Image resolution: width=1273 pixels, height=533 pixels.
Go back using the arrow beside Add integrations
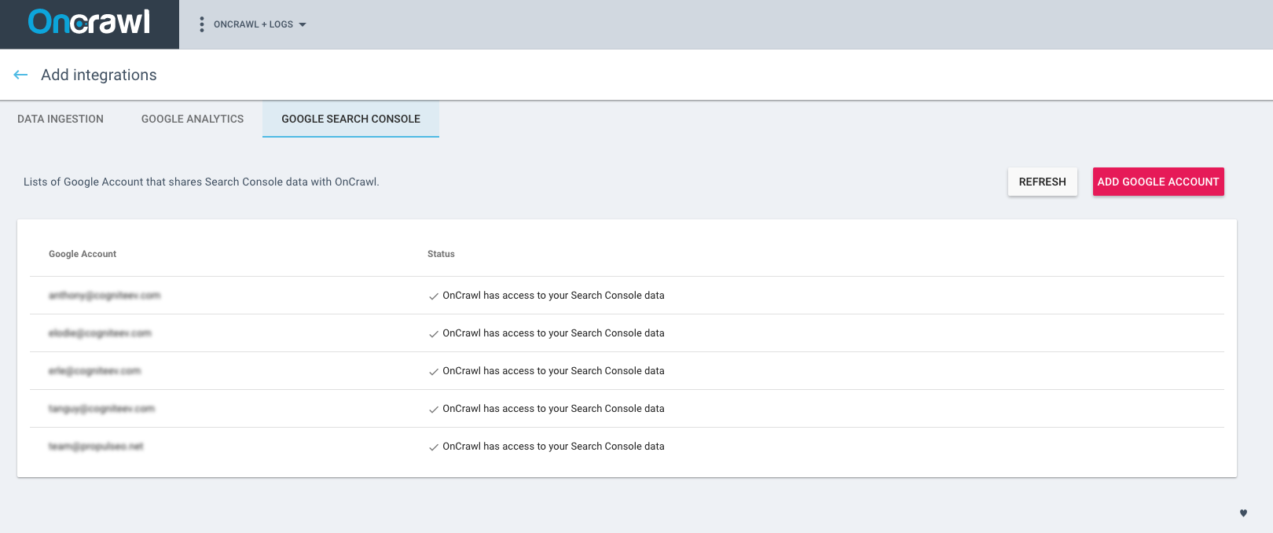tap(21, 75)
